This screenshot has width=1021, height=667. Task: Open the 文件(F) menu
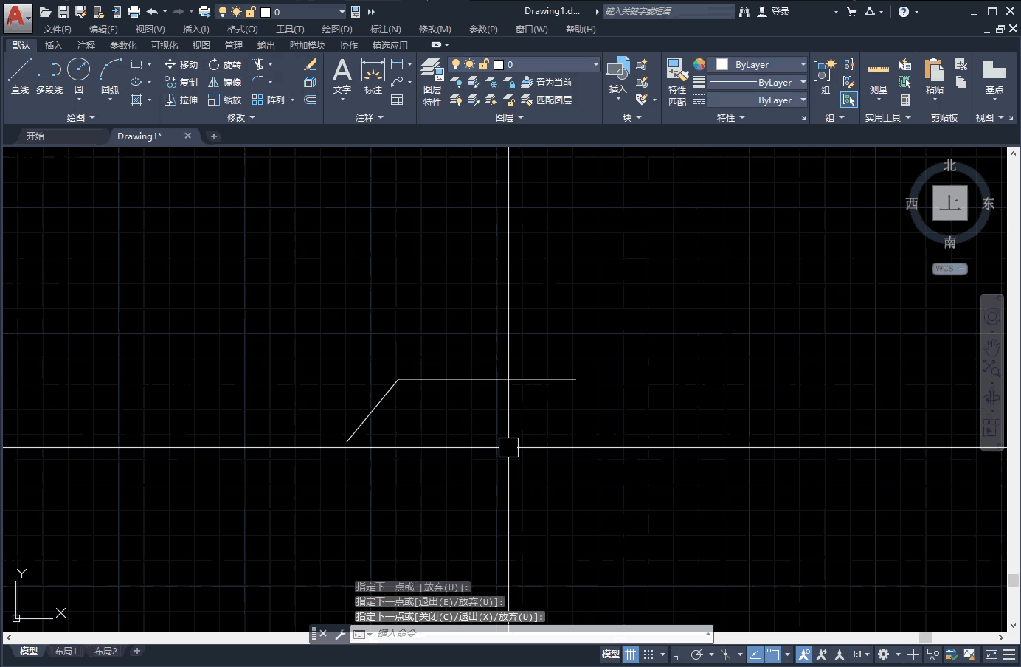[x=57, y=29]
